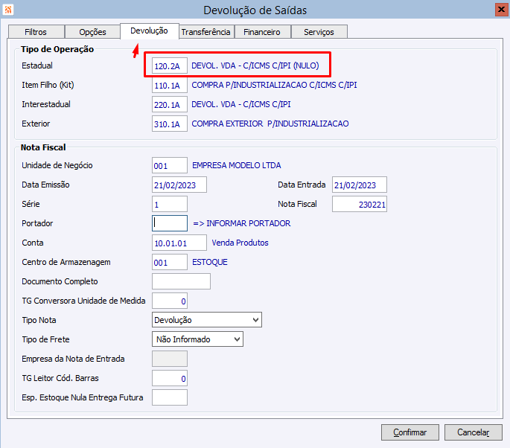Click the Nota Fiscal group heading
Image resolution: width=510 pixels, height=448 pixels.
click(43, 147)
